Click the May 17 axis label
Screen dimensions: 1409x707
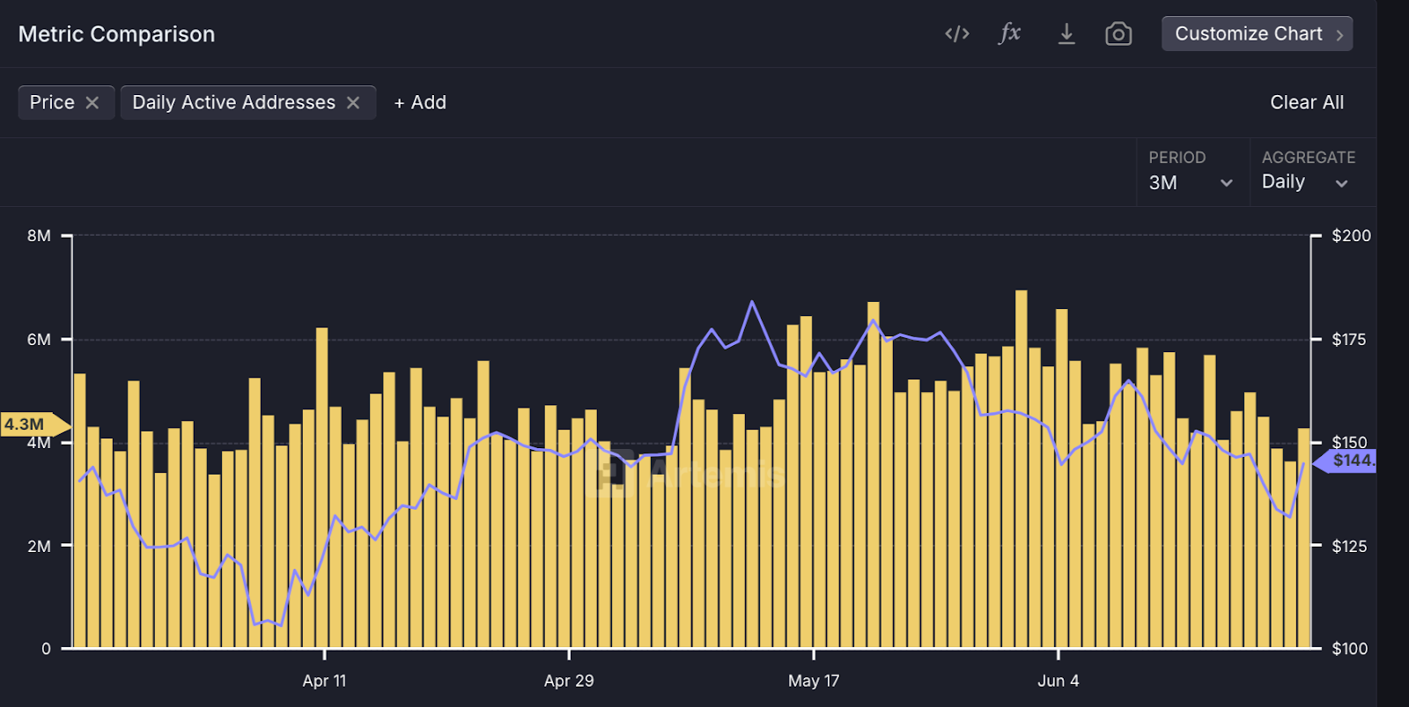(814, 681)
